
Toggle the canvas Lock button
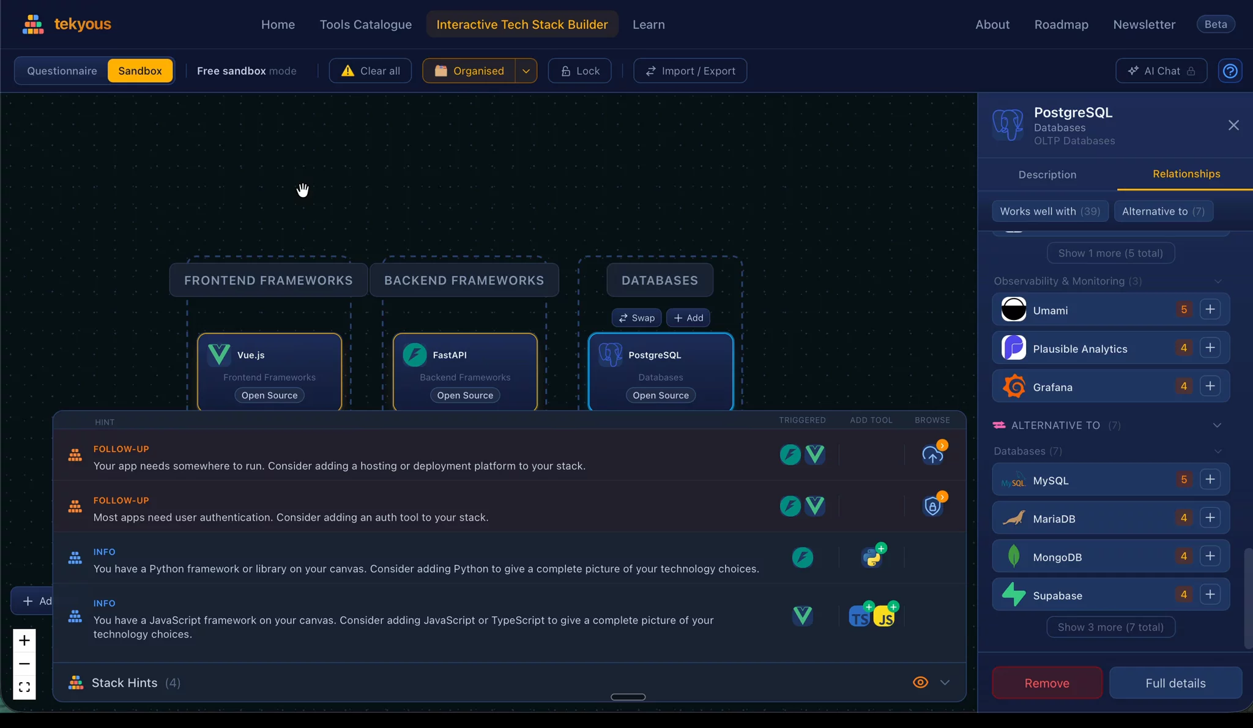[x=580, y=71]
